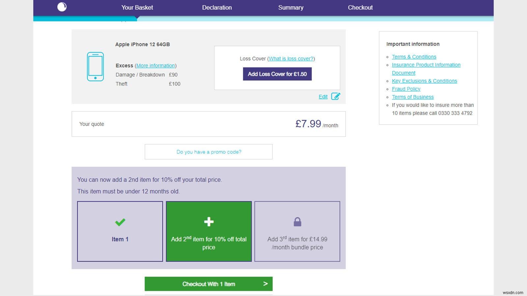Open the Terms & Conditions link

pos(414,57)
